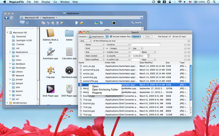Expand the WindEntertain tree node
Viewport: 219px width, 136px height.
click(x=7, y=103)
